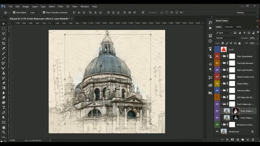Screen dimensions: 260x146
Task: Select the Clone Stamp tool
Action: (4, 73)
